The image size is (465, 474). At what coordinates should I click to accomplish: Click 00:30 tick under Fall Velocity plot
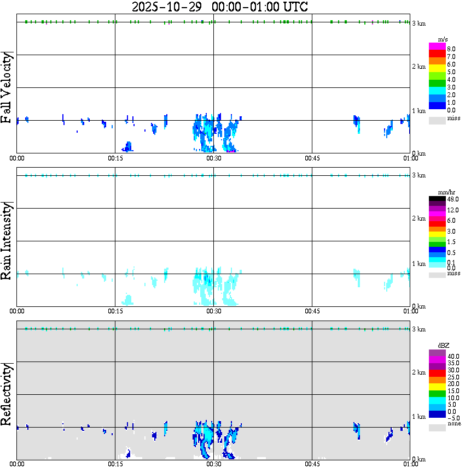(x=214, y=158)
